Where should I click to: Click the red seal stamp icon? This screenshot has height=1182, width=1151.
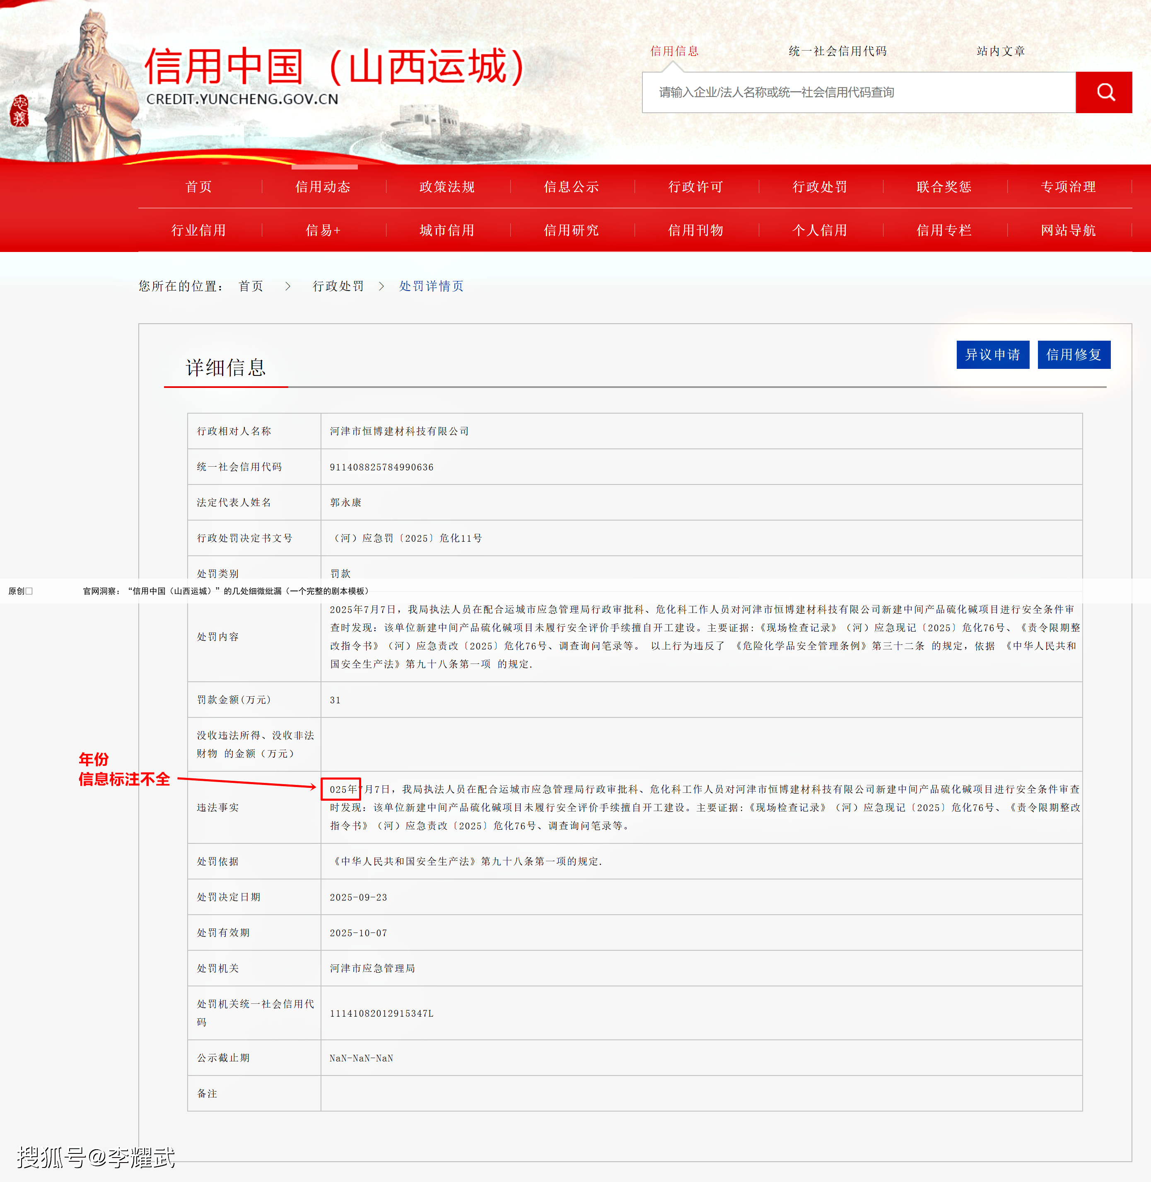coord(20,111)
